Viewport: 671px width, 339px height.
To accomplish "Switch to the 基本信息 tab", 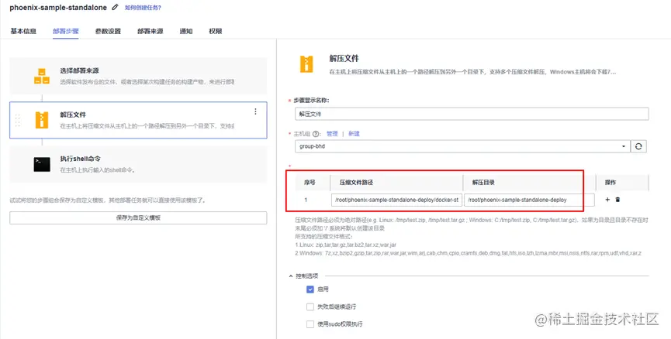I will tap(23, 31).
